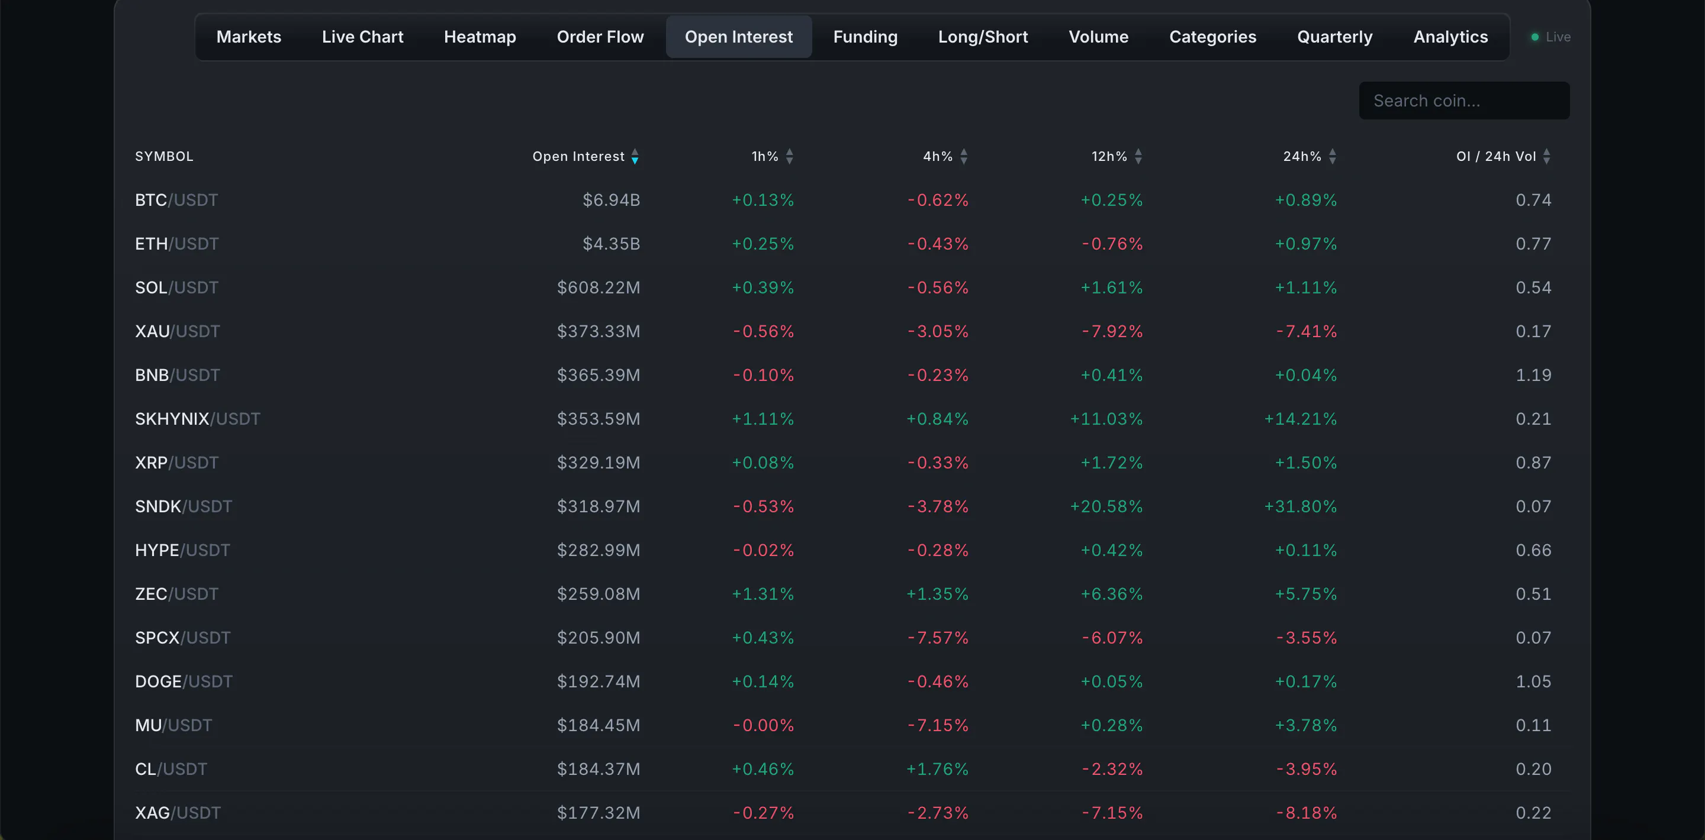The width and height of the screenshot is (1705, 840).
Task: View the Categories tab
Action: 1212,37
